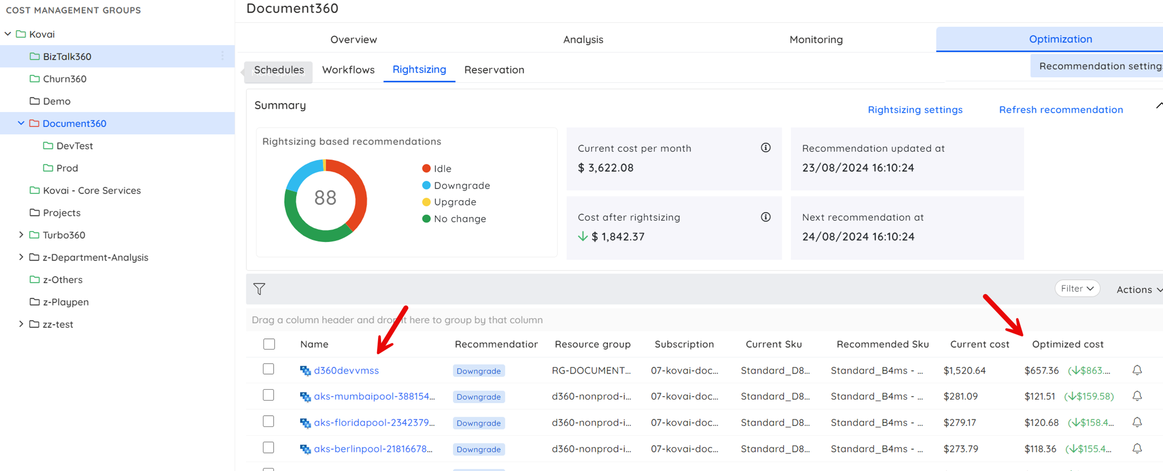
Task: Open the three-dot menu on BizTalk360 row
Action: pos(222,56)
